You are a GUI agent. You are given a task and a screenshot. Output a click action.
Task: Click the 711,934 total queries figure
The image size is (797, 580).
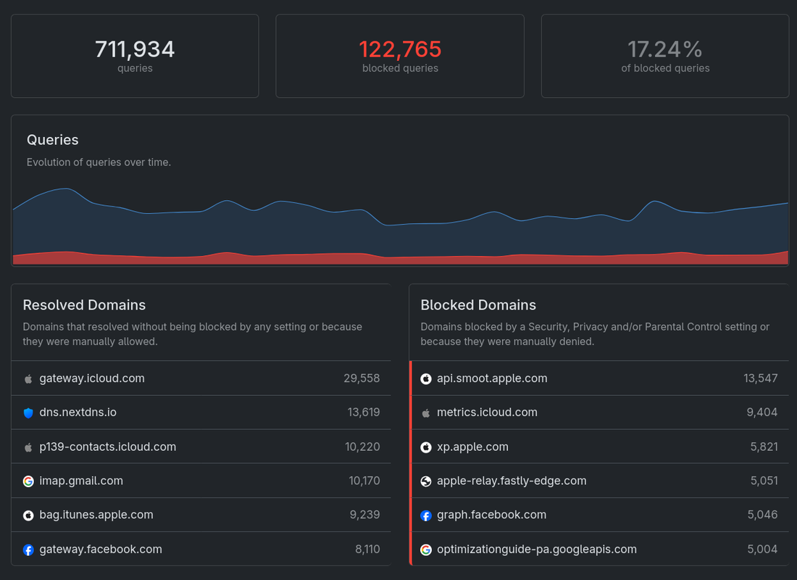tap(135, 49)
